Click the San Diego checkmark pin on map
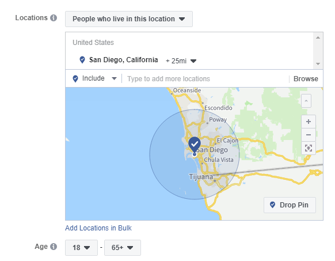This screenshot has width=335, height=261. pos(195,145)
